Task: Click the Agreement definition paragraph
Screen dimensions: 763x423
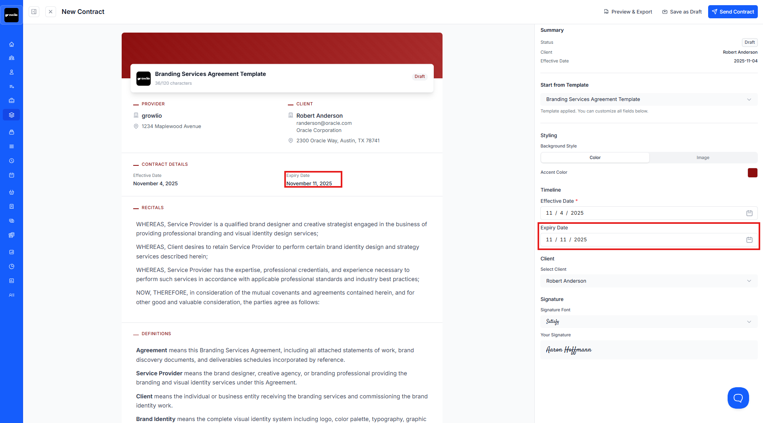Action: [x=275, y=355]
